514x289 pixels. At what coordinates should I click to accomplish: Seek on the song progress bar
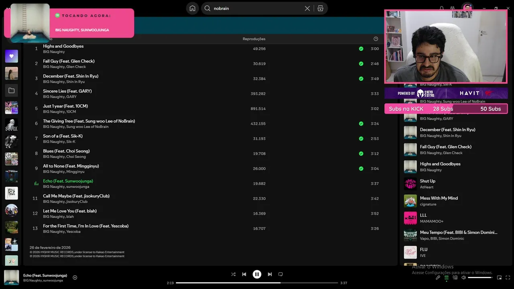[x=257, y=283]
